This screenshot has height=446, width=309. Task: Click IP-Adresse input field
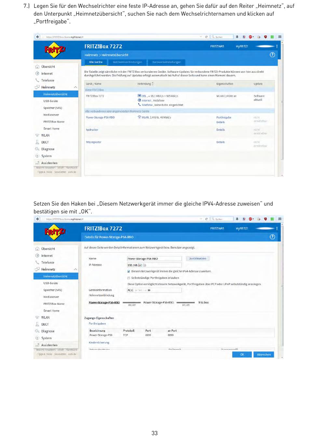pos(154,265)
